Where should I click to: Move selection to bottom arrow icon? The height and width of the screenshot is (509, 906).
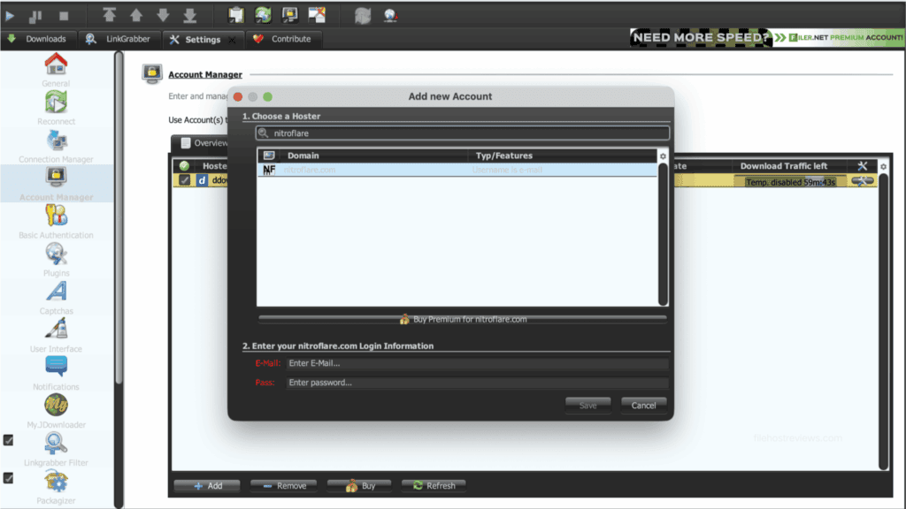190,15
